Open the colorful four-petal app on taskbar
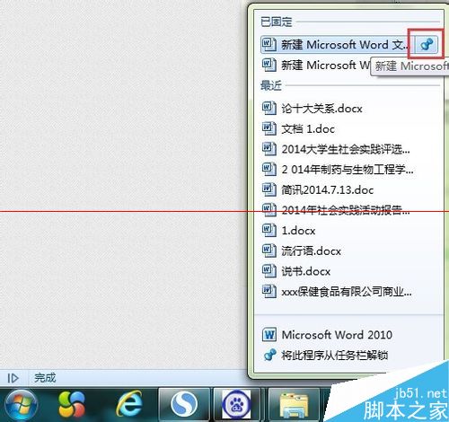Viewport: 449px width, 422px height. point(72,405)
